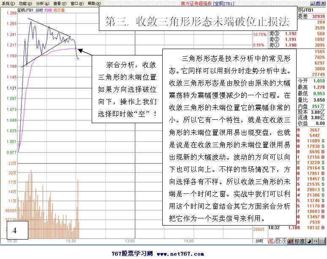Click the 成交量 legend label above chart

click(x=59, y=9)
